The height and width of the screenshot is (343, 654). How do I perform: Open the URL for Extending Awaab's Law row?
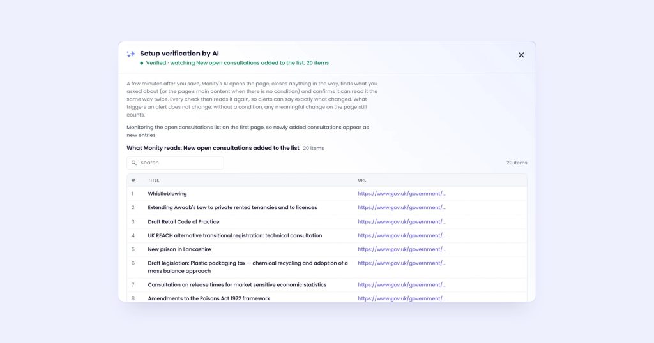tap(401, 207)
